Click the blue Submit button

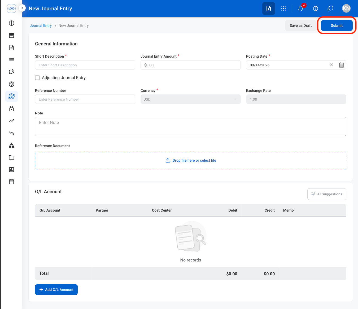[x=337, y=25]
